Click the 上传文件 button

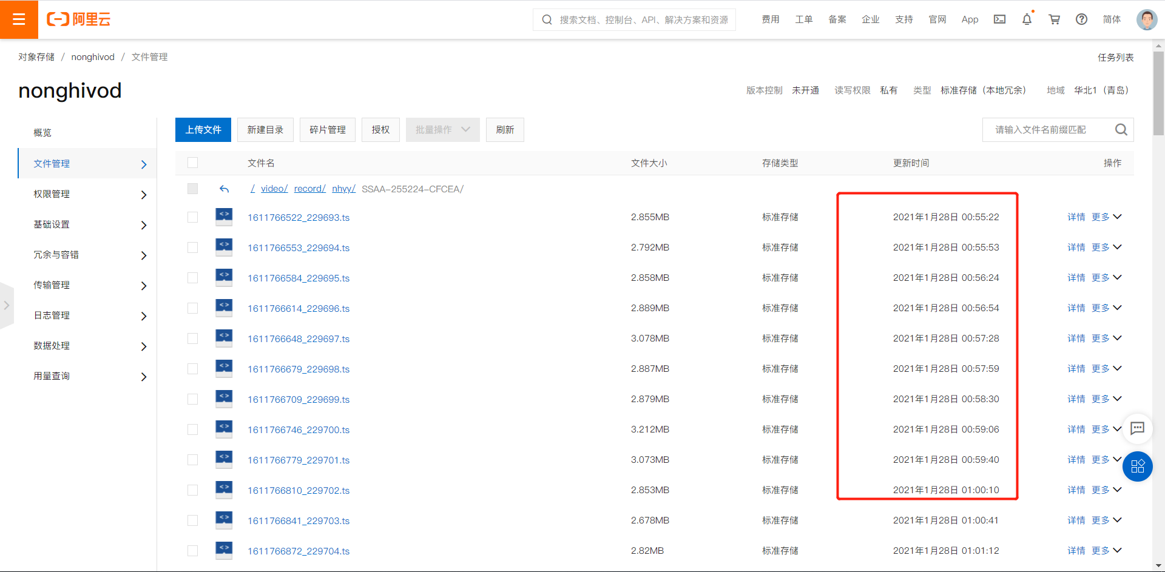tap(203, 130)
